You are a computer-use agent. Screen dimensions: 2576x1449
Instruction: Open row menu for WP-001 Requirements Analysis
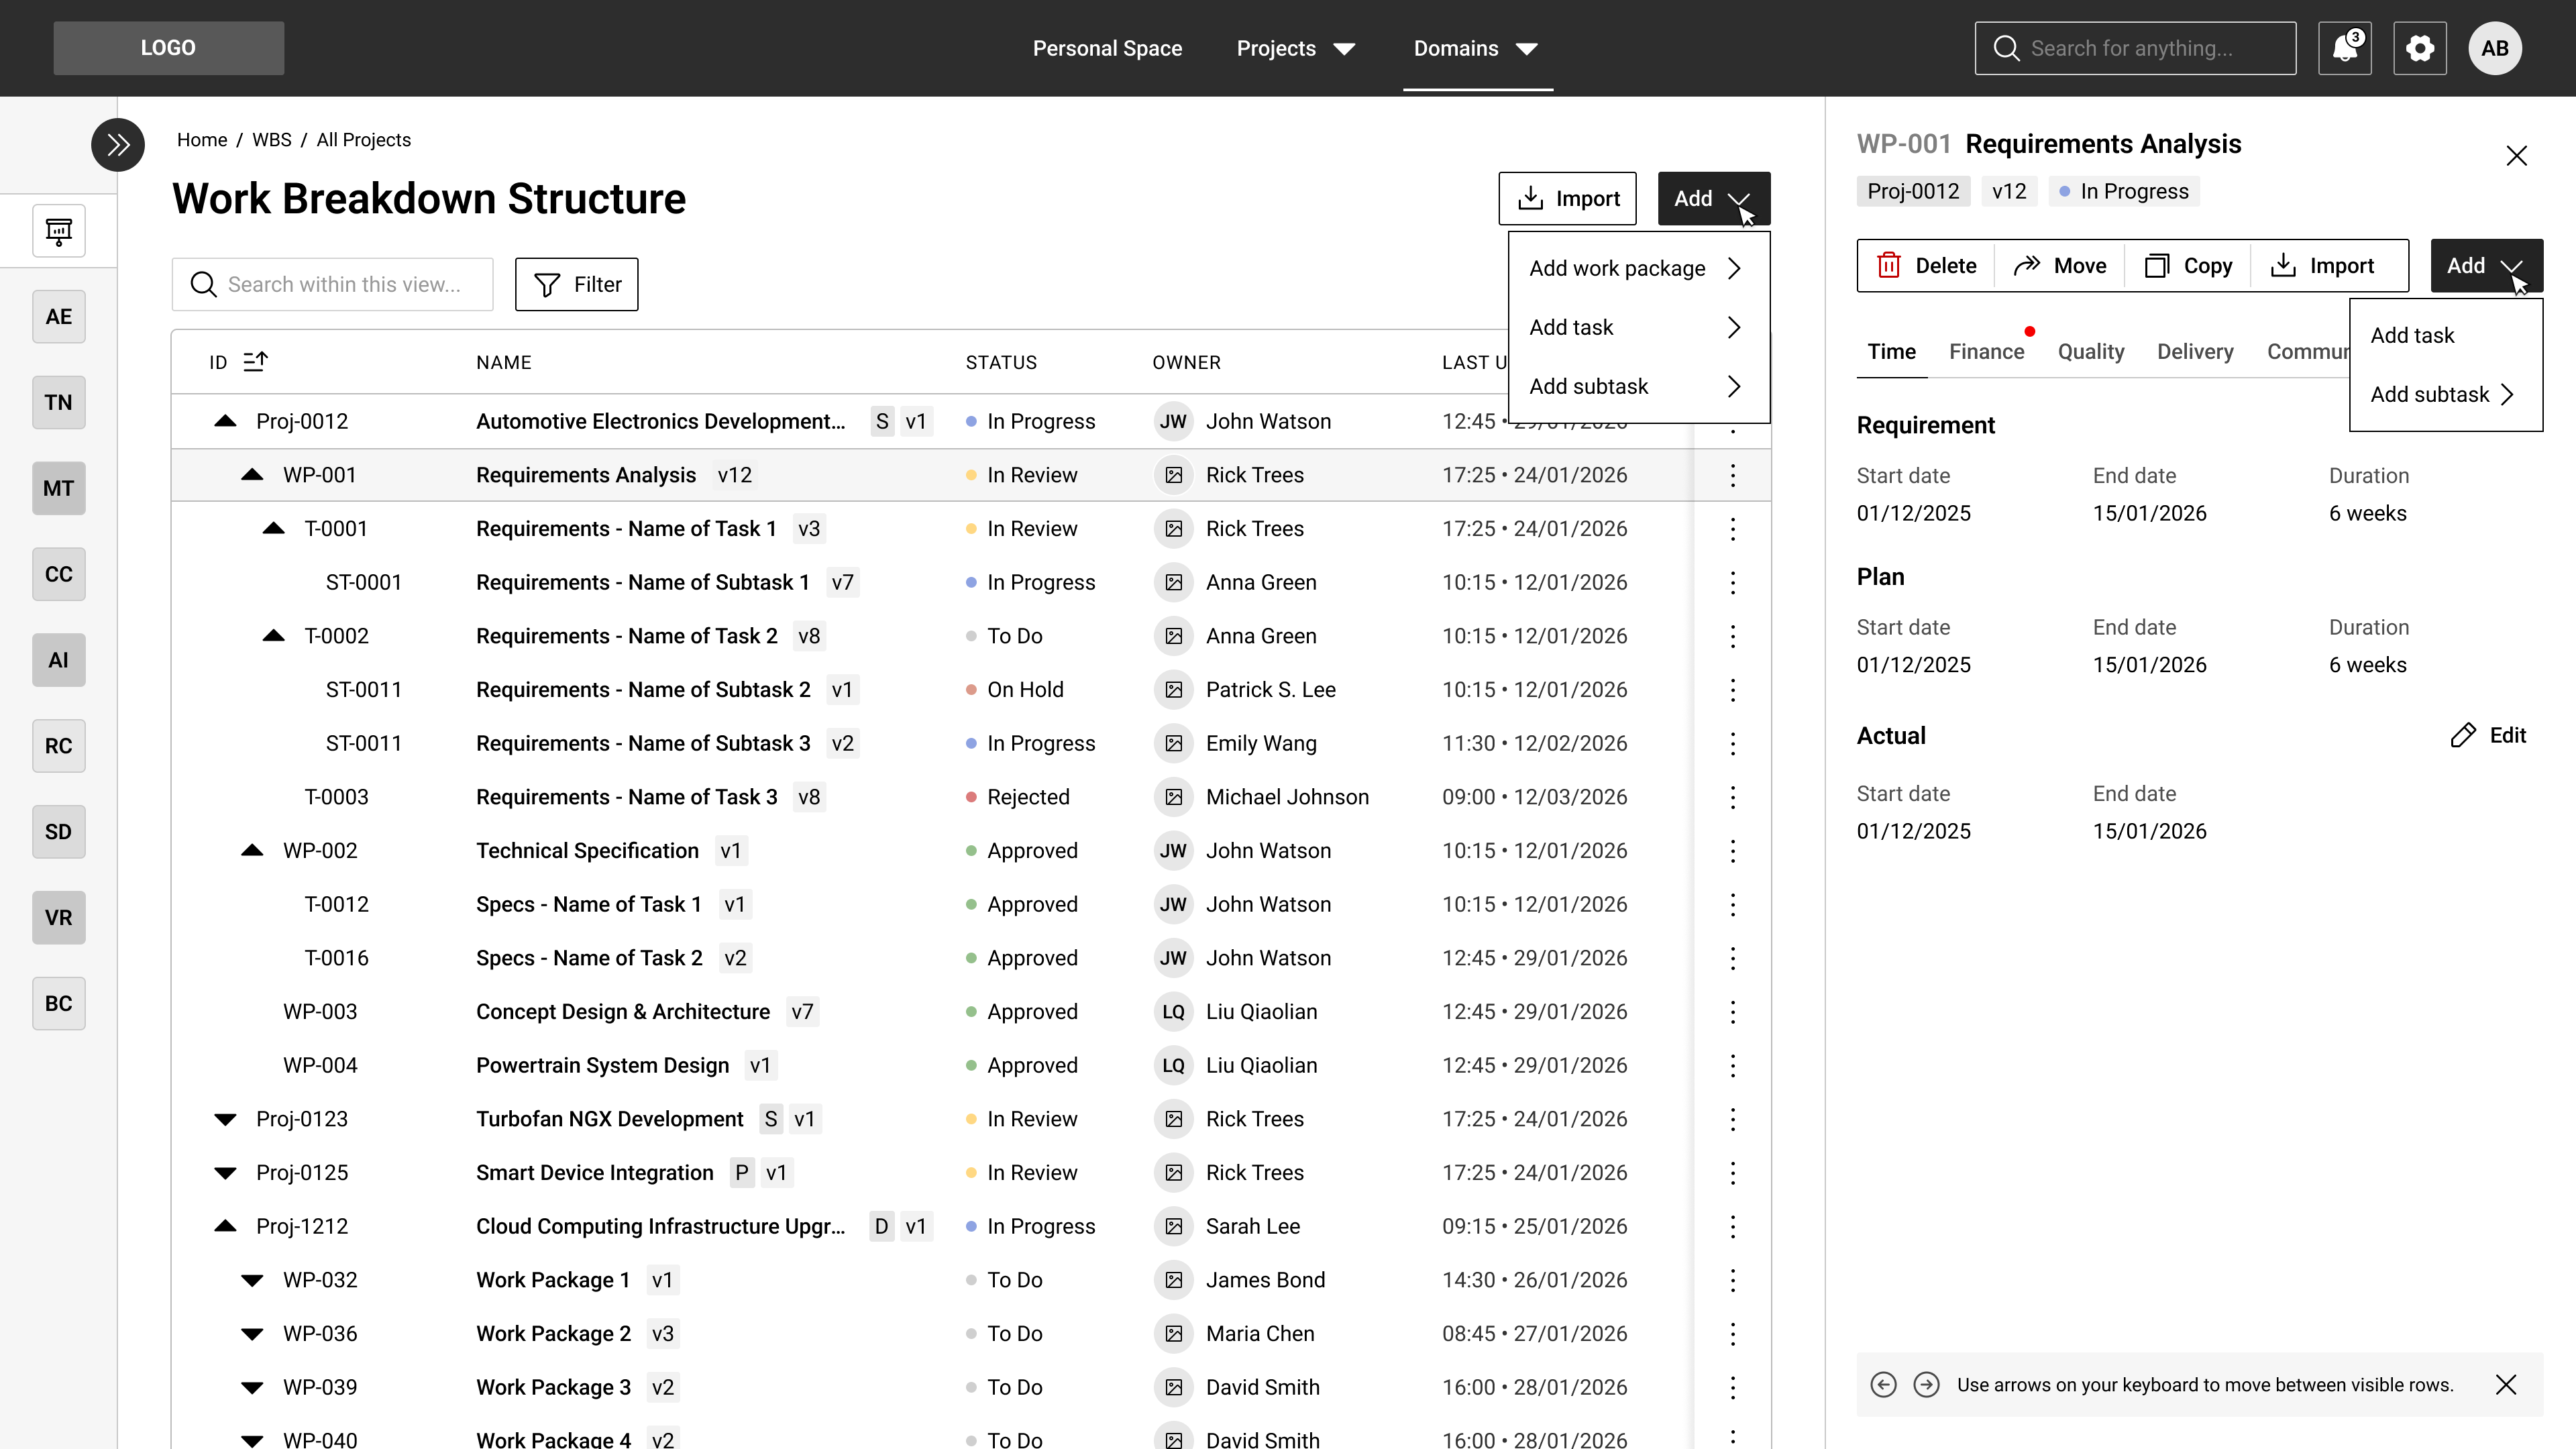coord(1733,475)
